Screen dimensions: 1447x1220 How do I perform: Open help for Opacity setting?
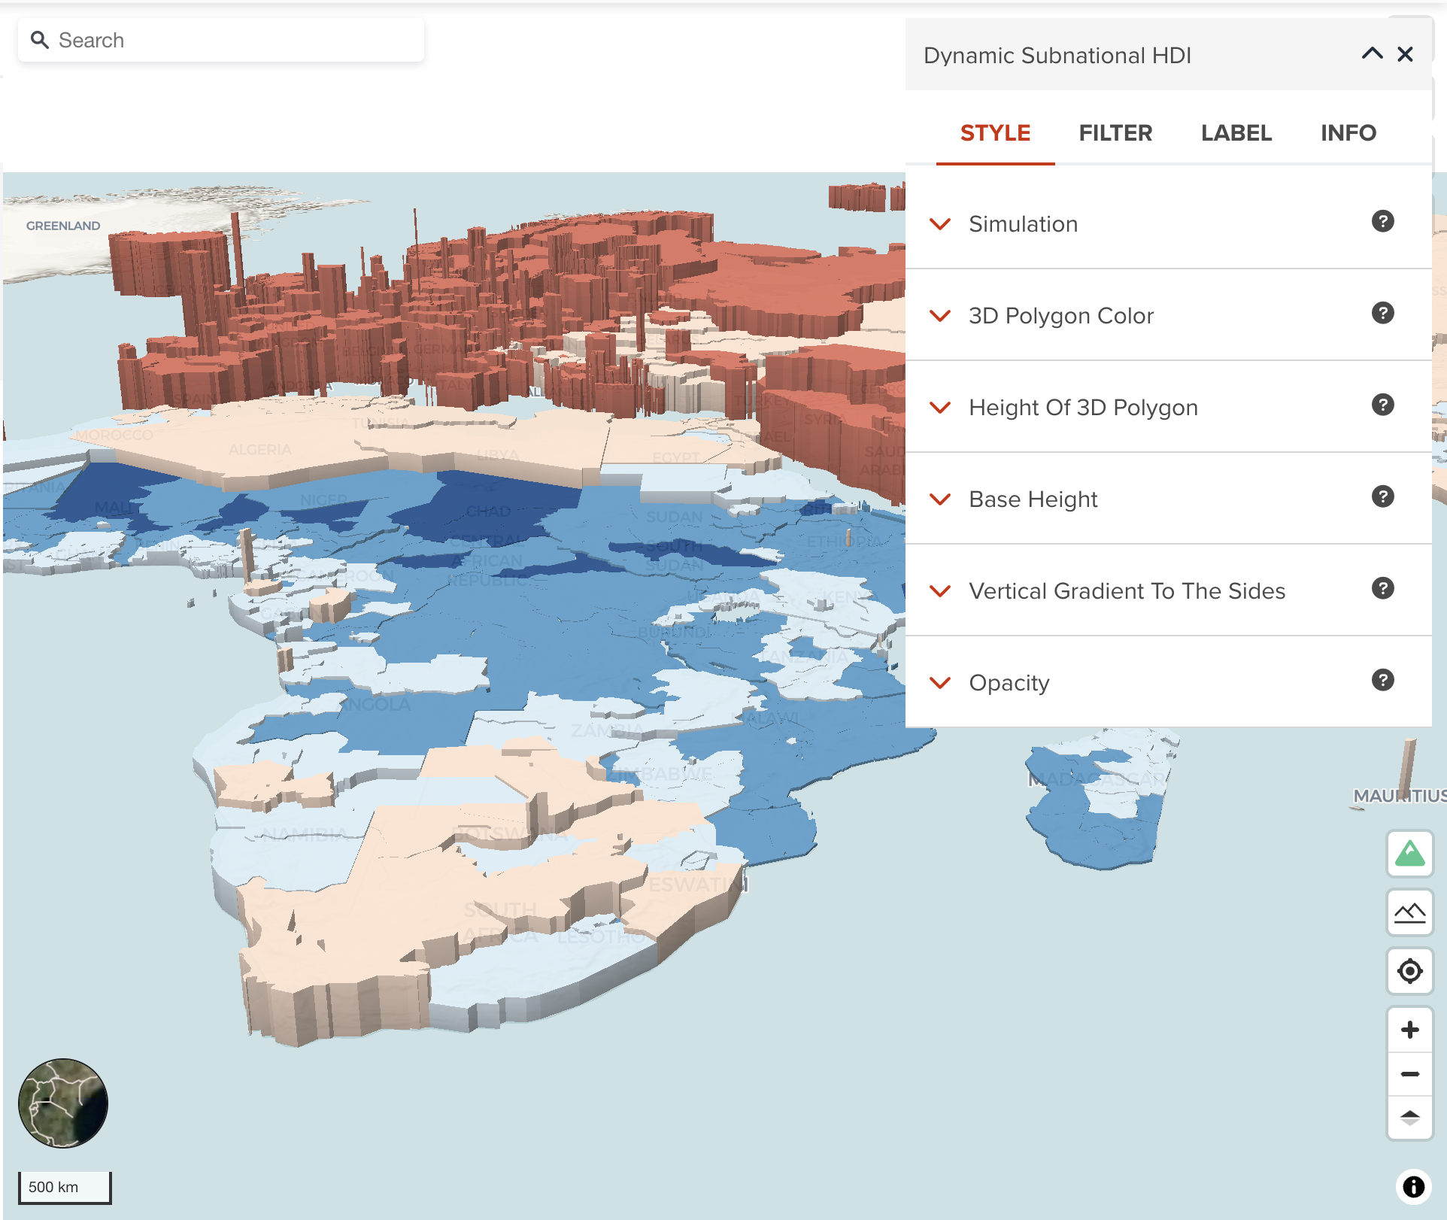[x=1382, y=680]
